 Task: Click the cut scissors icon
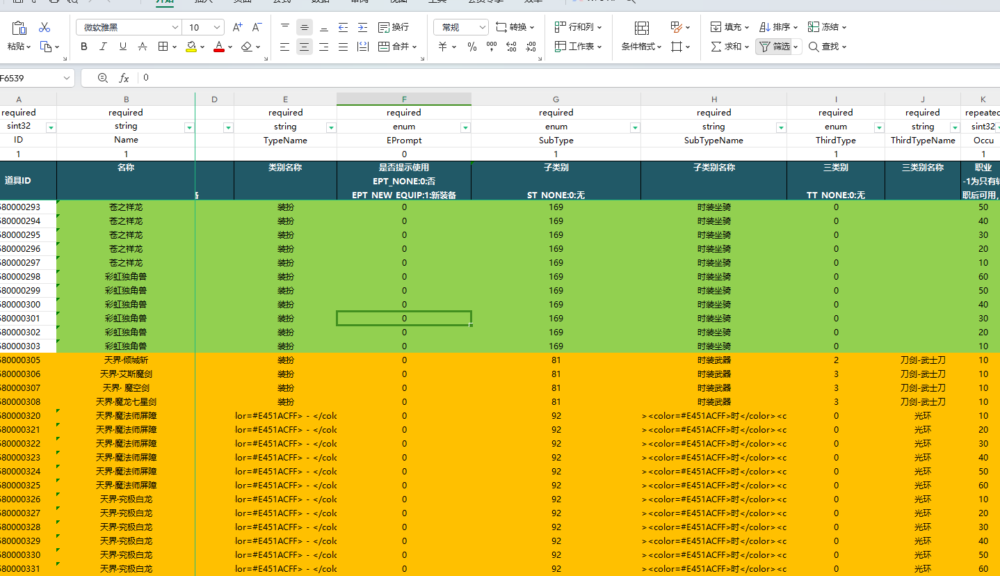coord(45,27)
